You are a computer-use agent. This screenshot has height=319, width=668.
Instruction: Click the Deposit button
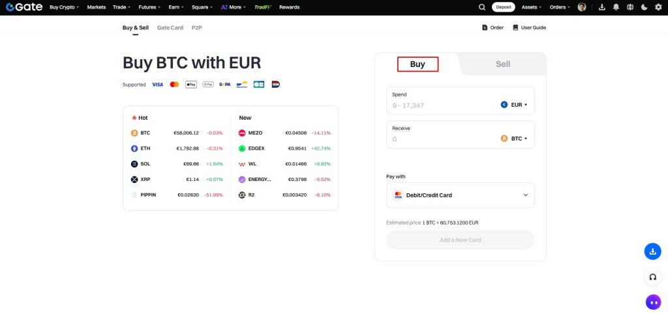coord(503,7)
